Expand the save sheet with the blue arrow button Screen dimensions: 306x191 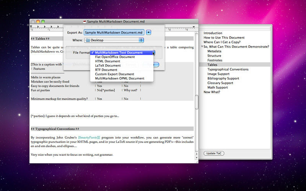point(148,32)
